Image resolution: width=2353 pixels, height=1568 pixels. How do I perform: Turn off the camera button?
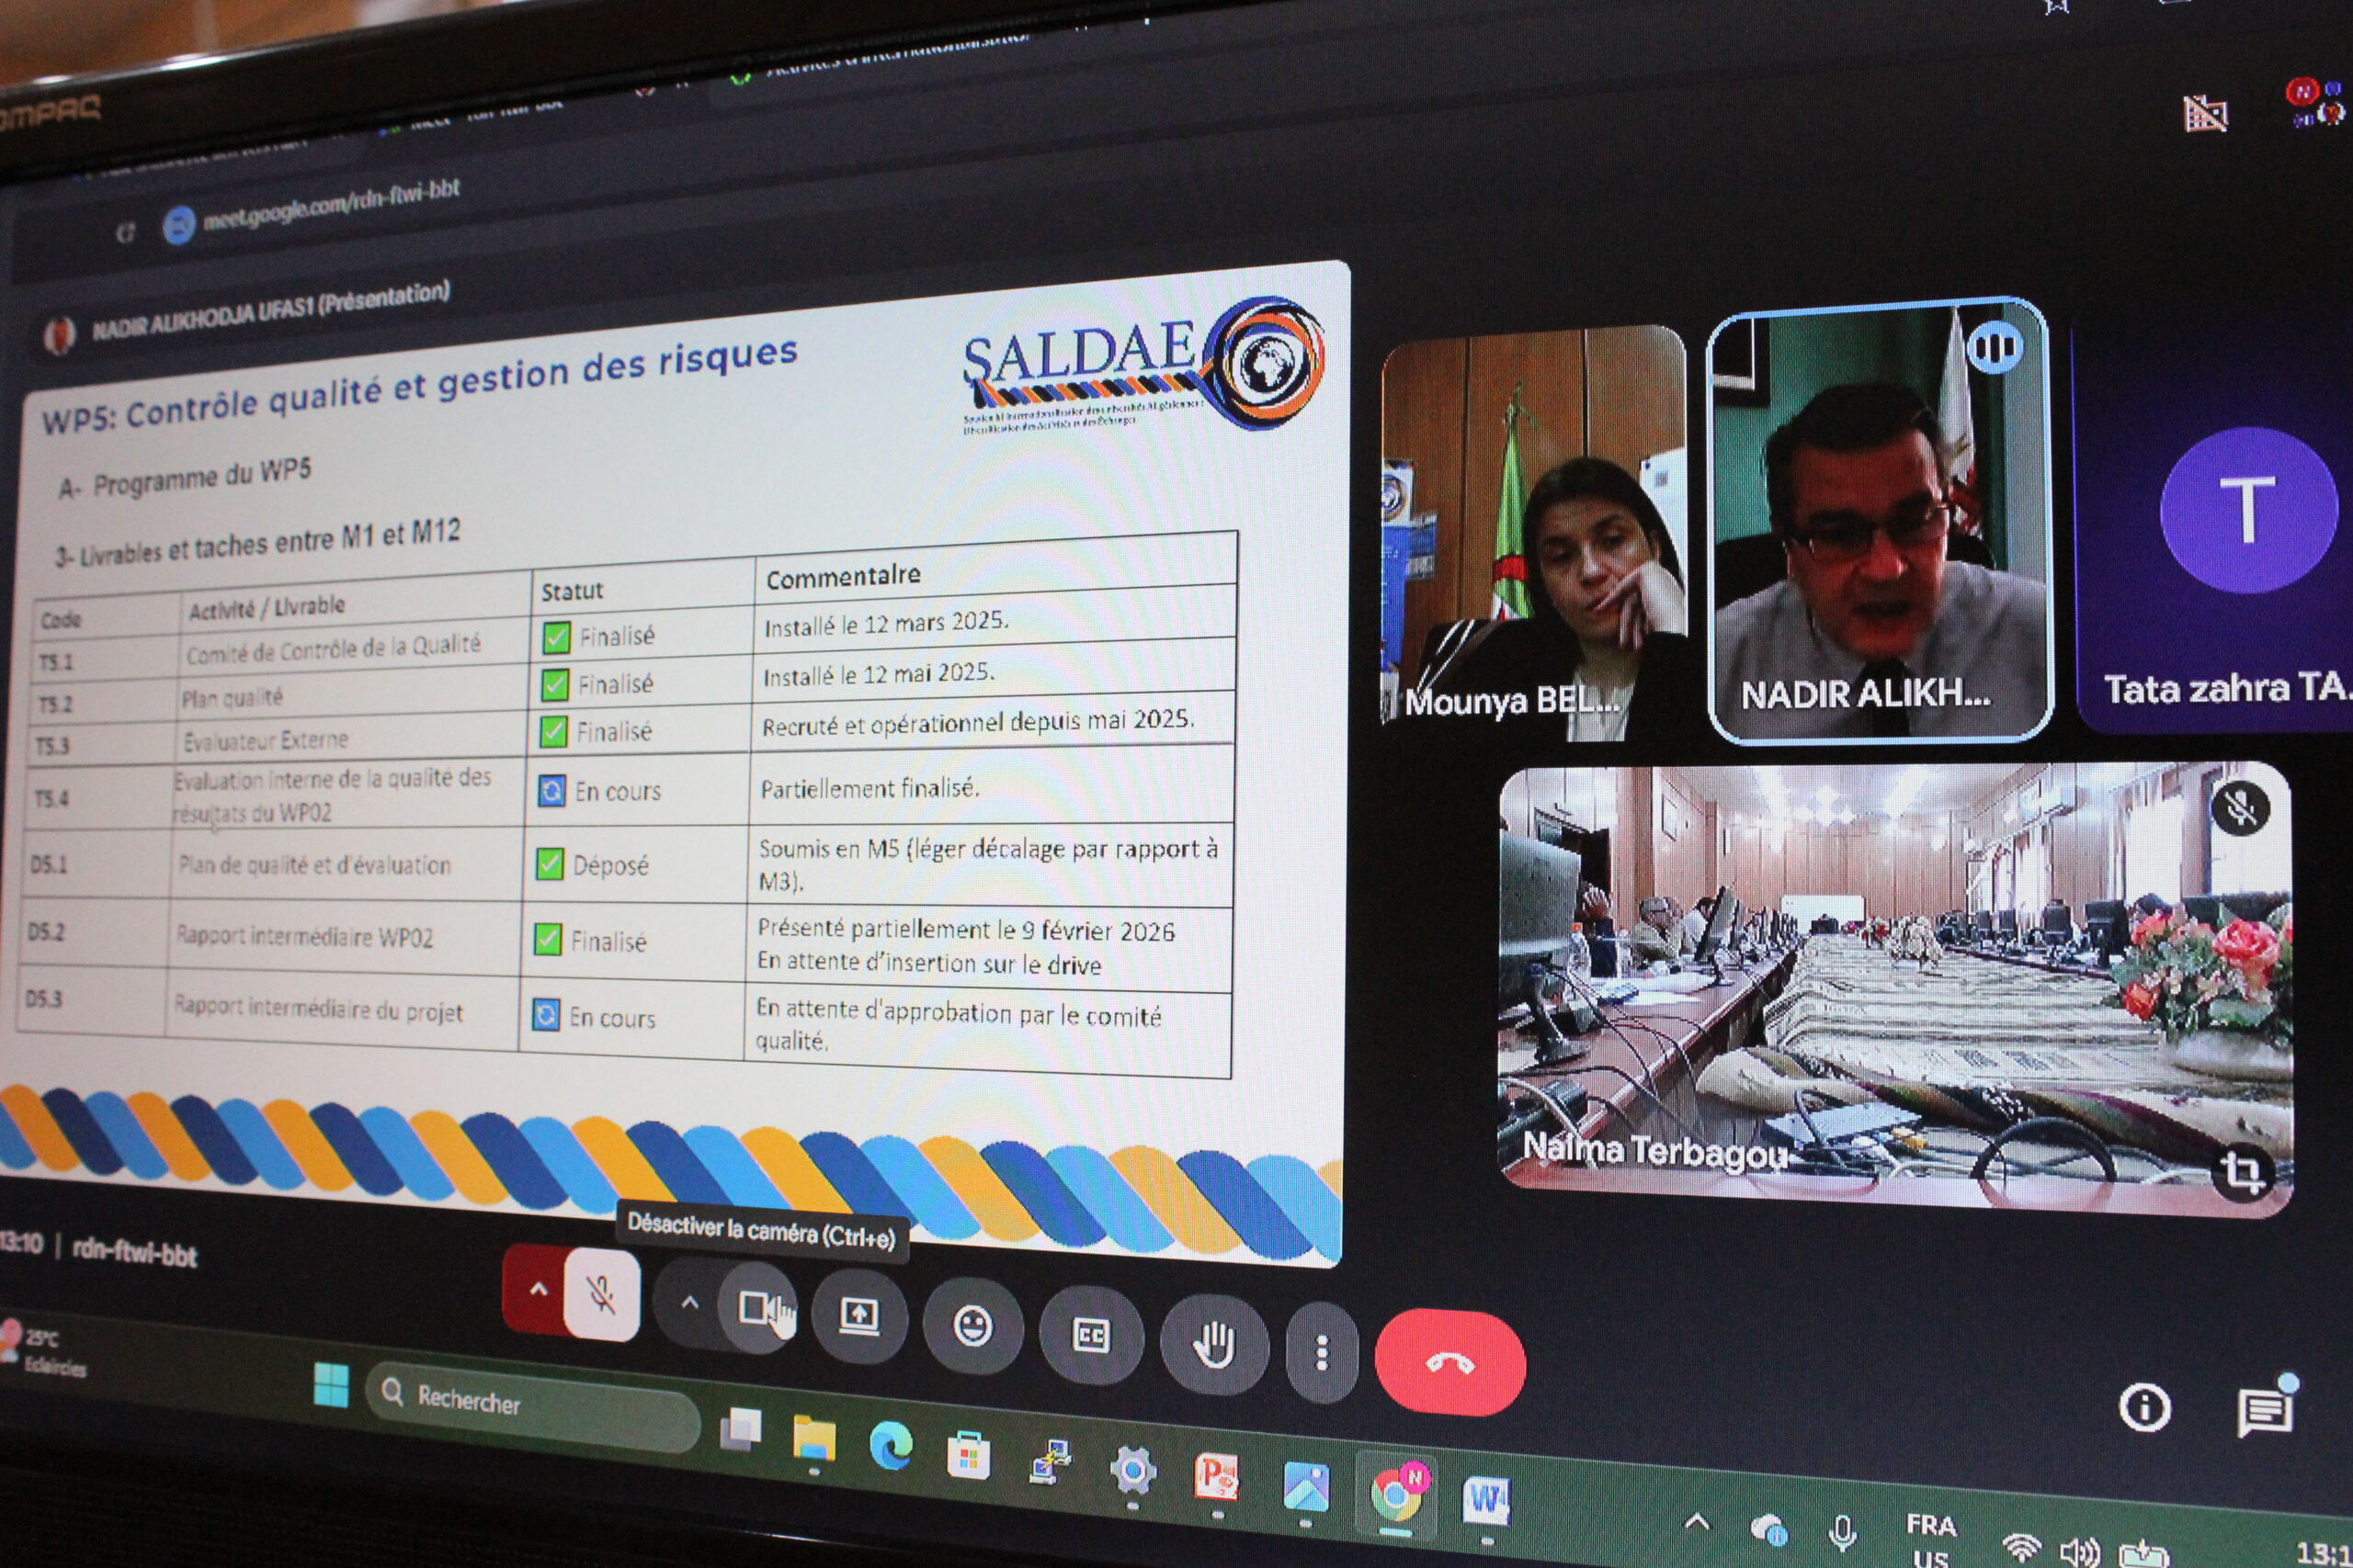[x=757, y=1308]
